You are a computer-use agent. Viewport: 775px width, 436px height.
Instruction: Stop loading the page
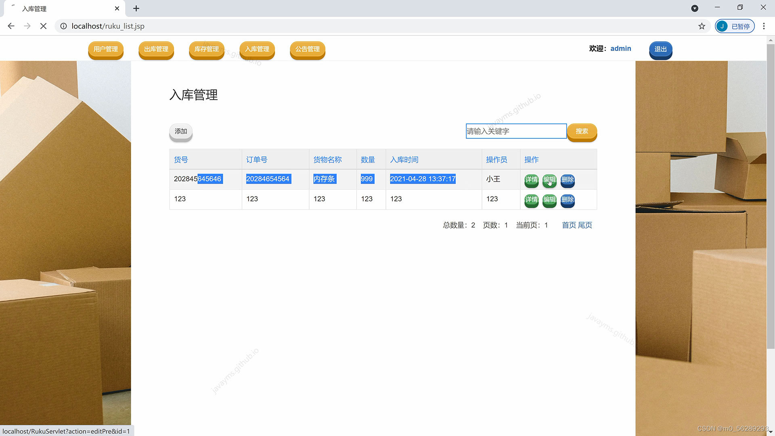coord(43,26)
